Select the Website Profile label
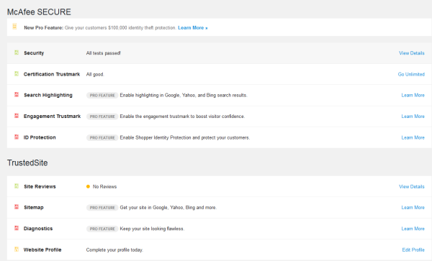Image resolution: width=432 pixels, height=261 pixels. (x=42, y=249)
